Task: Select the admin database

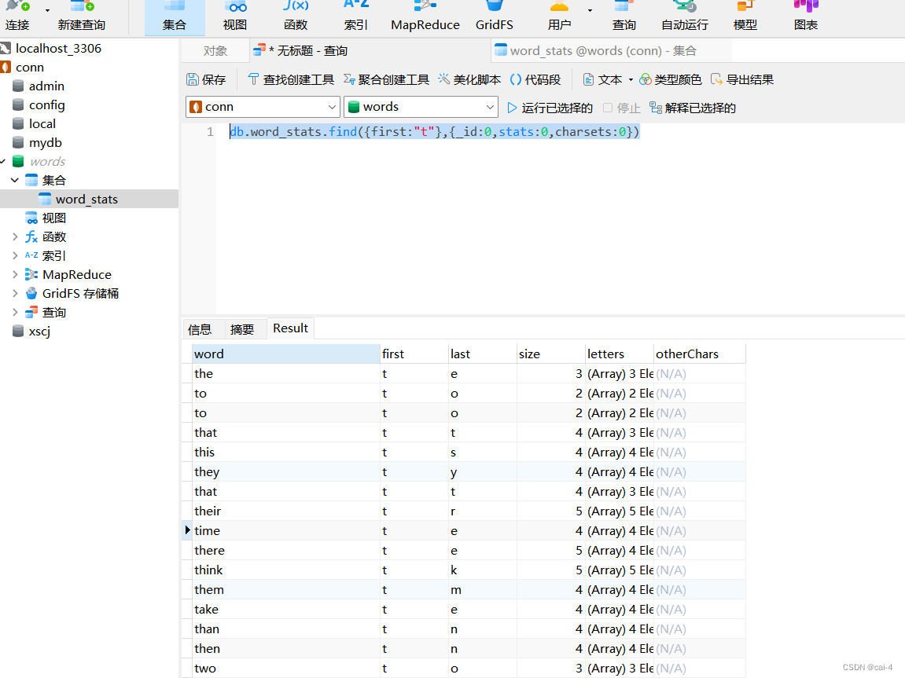Action: click(x=46, y=86)
